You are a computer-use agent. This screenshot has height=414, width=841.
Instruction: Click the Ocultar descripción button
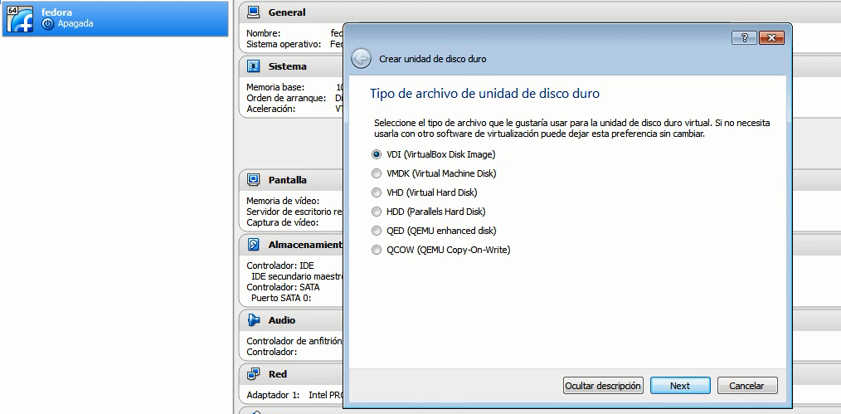(x=603, y=386)
